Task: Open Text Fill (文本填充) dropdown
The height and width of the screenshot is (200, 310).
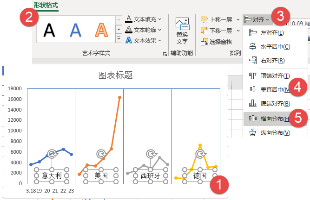Action: 143,19
